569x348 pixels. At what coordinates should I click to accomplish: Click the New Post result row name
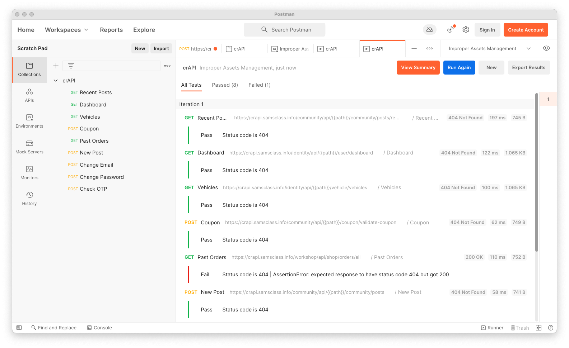(x=213, y=292)
